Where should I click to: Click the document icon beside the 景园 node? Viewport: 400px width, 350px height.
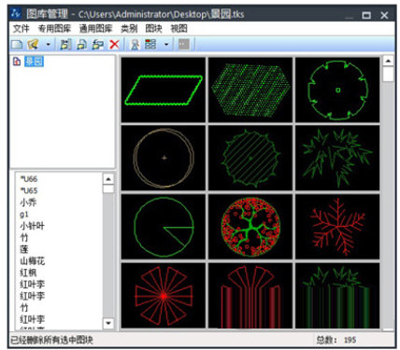point(17,62)
